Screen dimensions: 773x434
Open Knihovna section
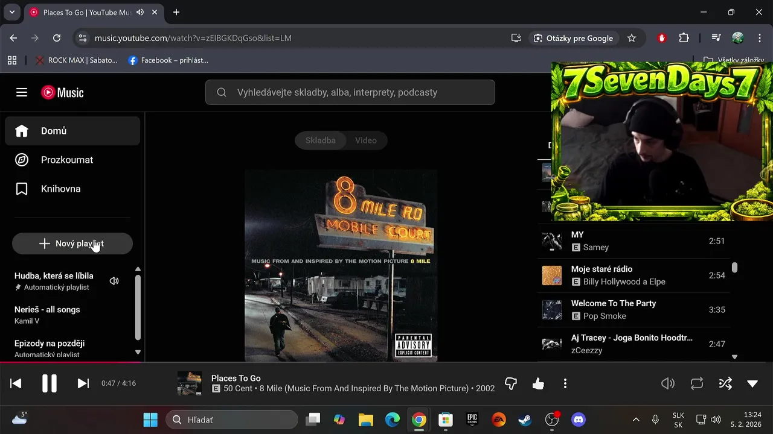click(x=72, y=189)
